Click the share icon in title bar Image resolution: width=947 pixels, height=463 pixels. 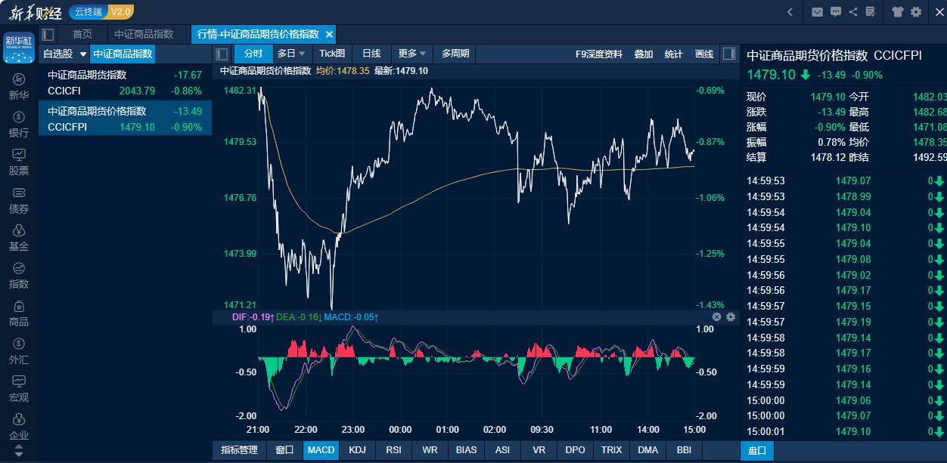(x=853, y=11)
